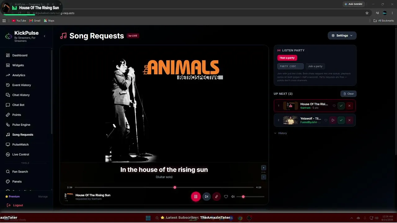Image resolution: width=397 pixels, height=223 pixels.
Task: Click the Panels tag icon
Action: tap(8, 181)
